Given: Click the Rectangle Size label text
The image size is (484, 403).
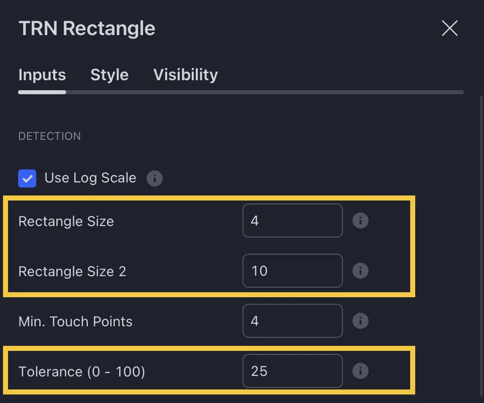Looking at the screenshot, I should [x=66, y=221].
